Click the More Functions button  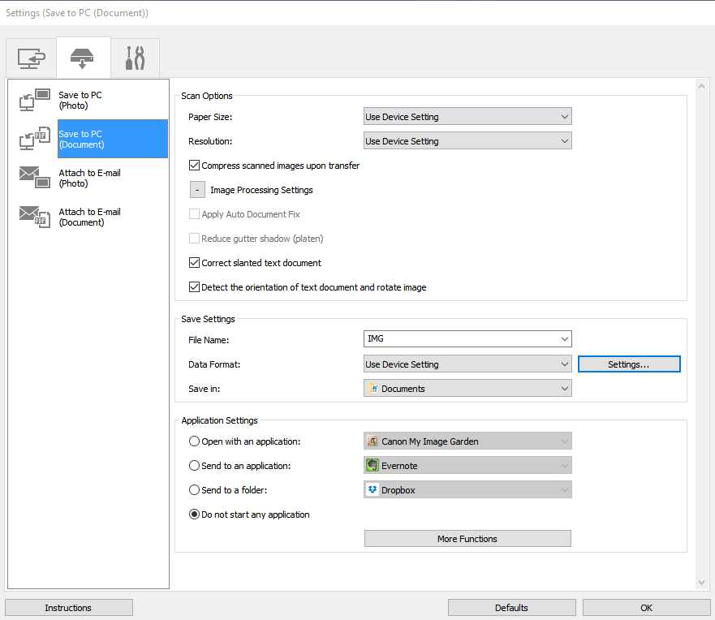point(467,538)
